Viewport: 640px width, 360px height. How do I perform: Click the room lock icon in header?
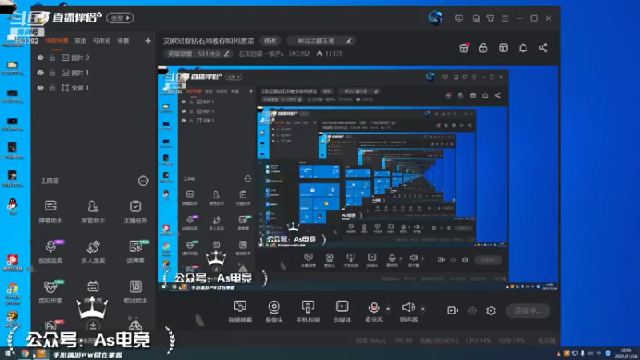483,48
